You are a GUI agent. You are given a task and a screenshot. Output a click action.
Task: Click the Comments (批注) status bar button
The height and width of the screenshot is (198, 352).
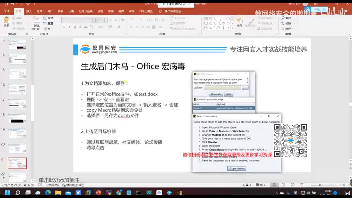(x=261, y=185)
